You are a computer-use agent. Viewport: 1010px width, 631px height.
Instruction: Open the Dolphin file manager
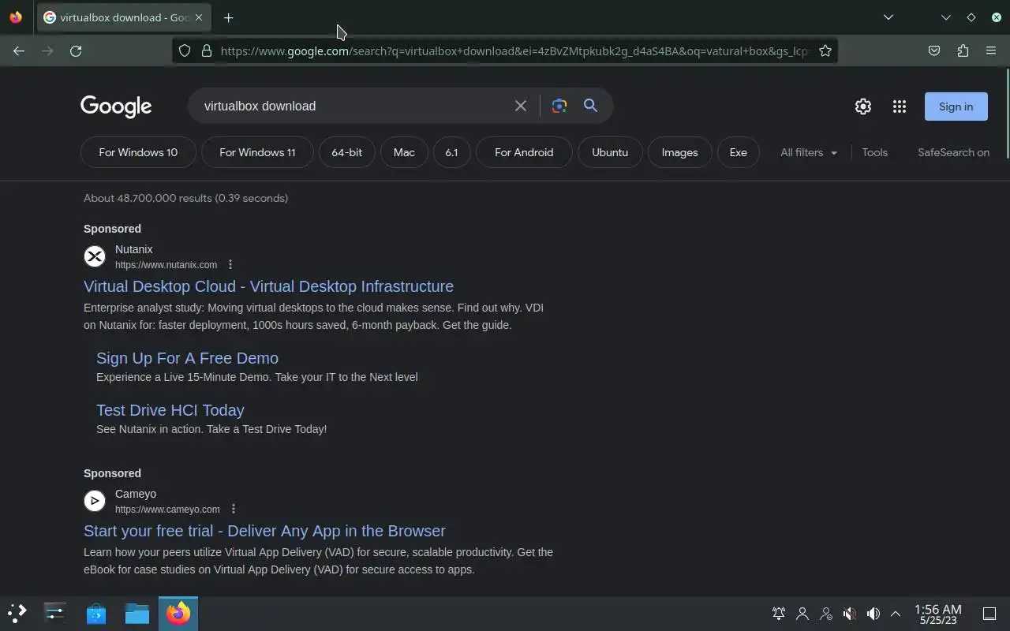pos(137,614)
